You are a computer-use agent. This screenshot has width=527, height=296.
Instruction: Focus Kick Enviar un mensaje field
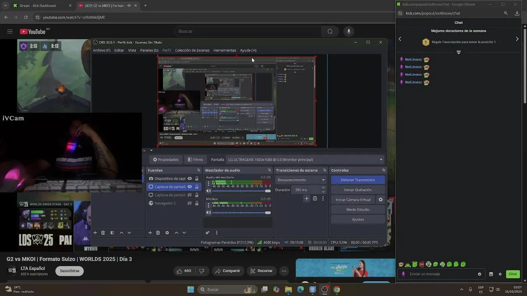441,274
